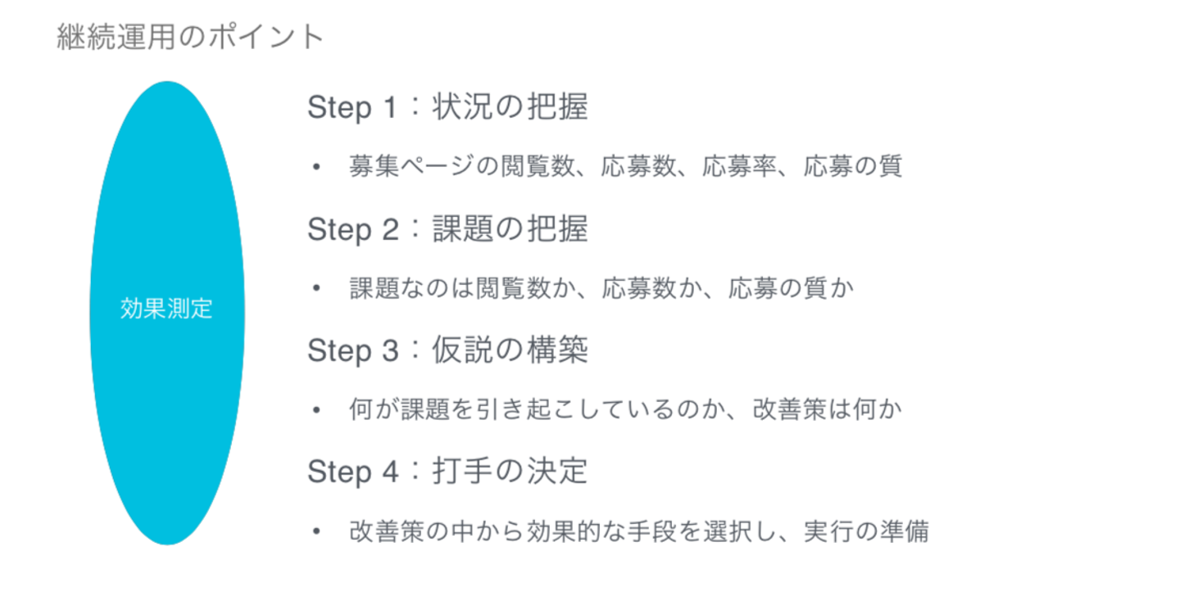Click 改善策は何か in the third bullet

828,409
